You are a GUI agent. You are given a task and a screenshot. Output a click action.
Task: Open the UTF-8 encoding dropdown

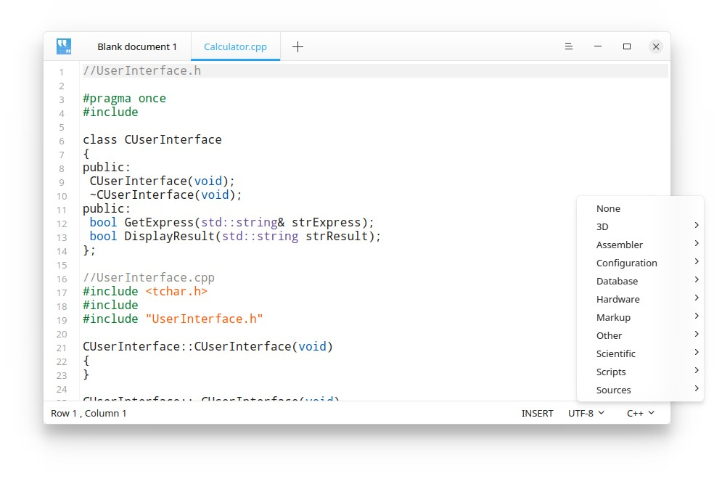586,413
